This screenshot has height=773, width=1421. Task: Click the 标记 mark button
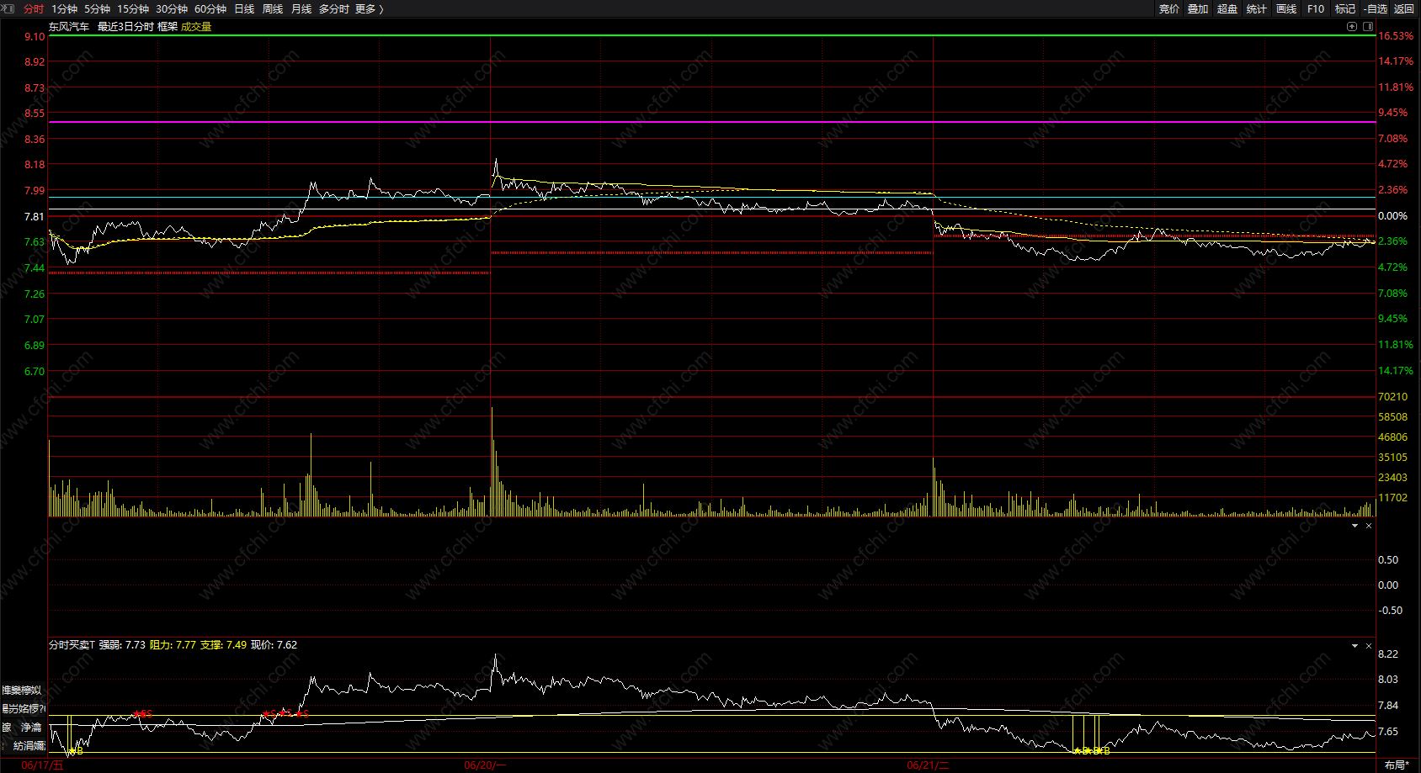(1345, 8)
